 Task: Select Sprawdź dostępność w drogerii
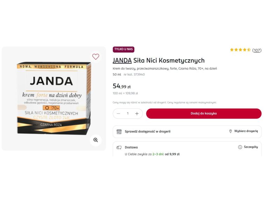(x=148, y=132)
